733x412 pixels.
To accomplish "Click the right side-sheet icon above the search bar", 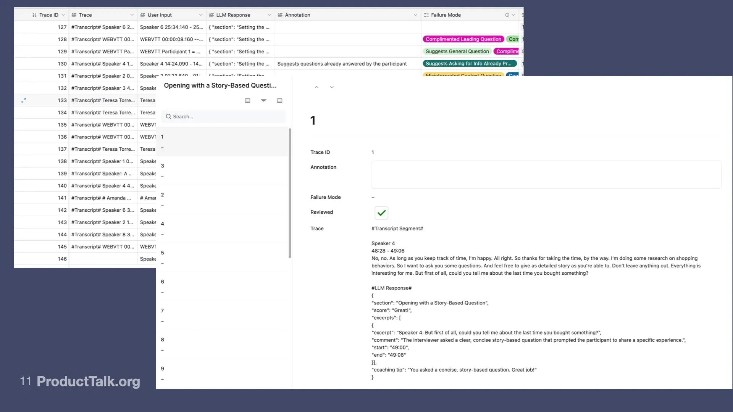I will (279, 100).
